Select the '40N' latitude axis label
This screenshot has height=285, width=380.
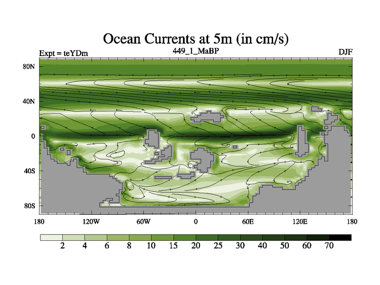(30, 101)
